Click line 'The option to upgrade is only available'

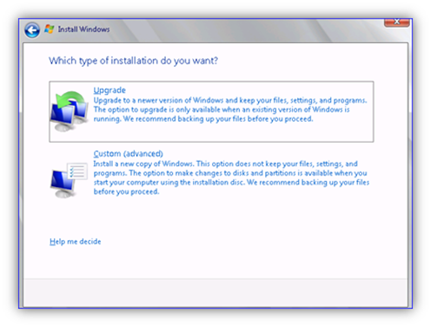click(x=222, y=110)
